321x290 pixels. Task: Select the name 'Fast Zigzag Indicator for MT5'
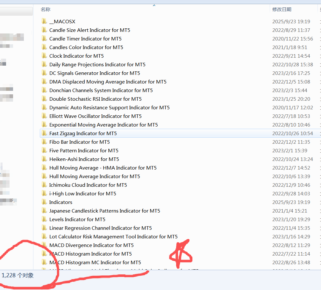coord(83,133)
